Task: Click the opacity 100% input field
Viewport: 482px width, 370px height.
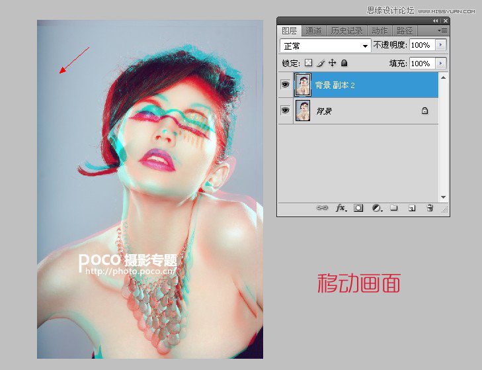Action: click(x=422, y=45)
